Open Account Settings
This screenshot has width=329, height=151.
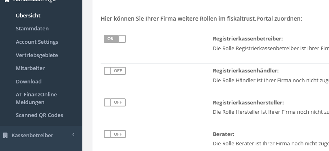[x=37, y=42]
